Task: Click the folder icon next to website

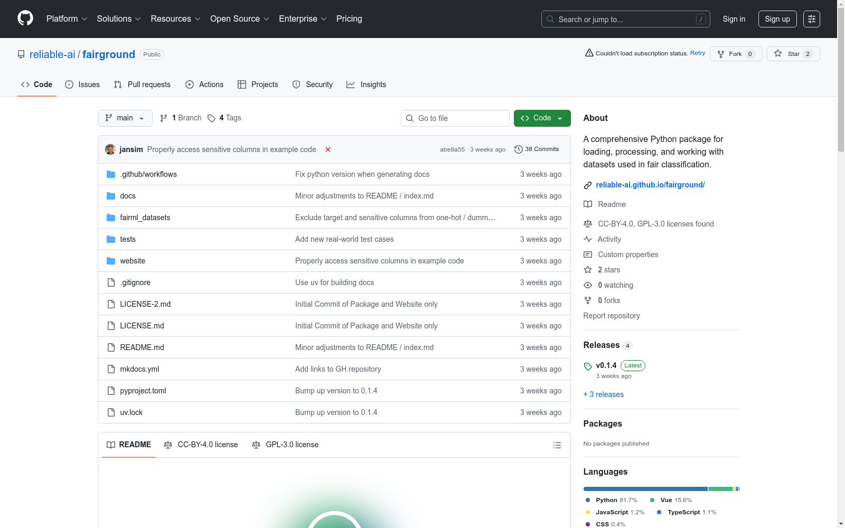Action: pos(111,261)
